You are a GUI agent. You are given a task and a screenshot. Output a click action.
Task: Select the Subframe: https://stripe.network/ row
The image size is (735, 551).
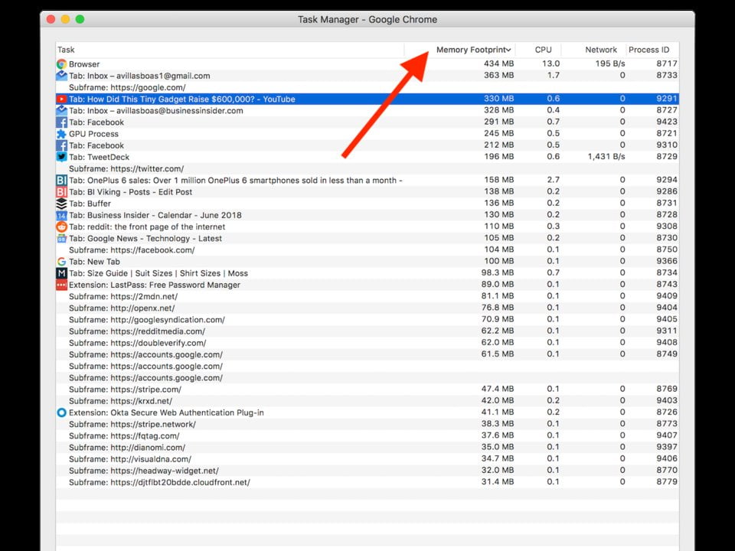(367, 424)
